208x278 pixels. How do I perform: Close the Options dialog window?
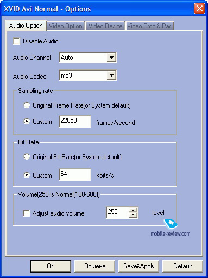coord(199,8)
